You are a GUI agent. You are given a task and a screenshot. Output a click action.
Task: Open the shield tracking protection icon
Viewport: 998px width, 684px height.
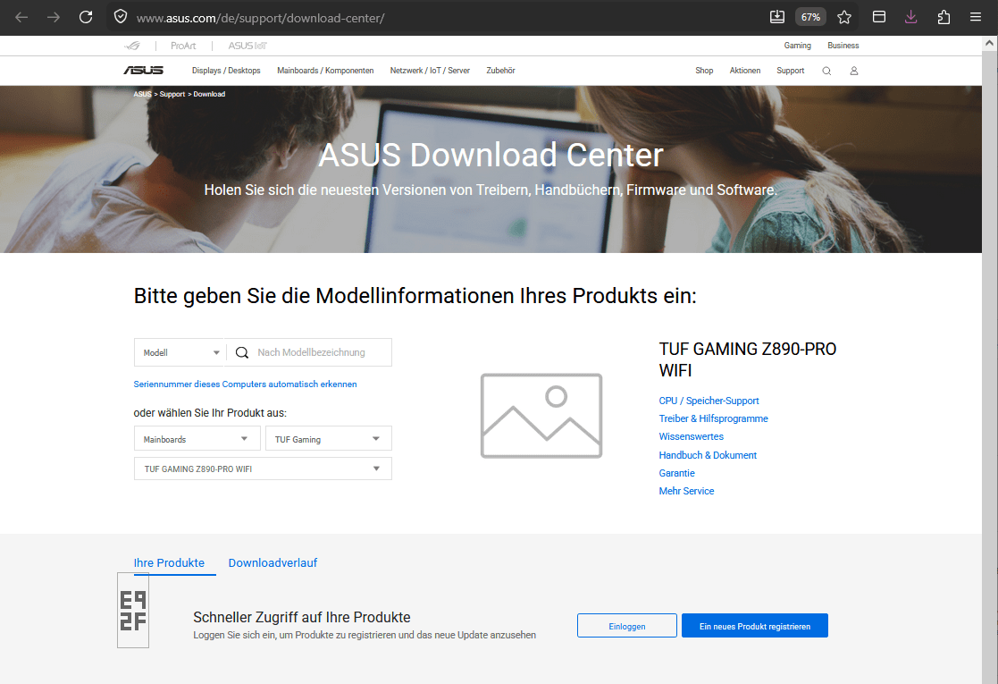(121, 17)
